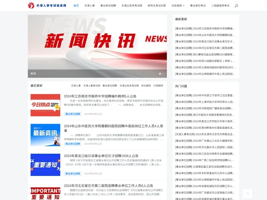
Task: Open 二级建造师考试 nav item
Action: [x=220, y=6]
